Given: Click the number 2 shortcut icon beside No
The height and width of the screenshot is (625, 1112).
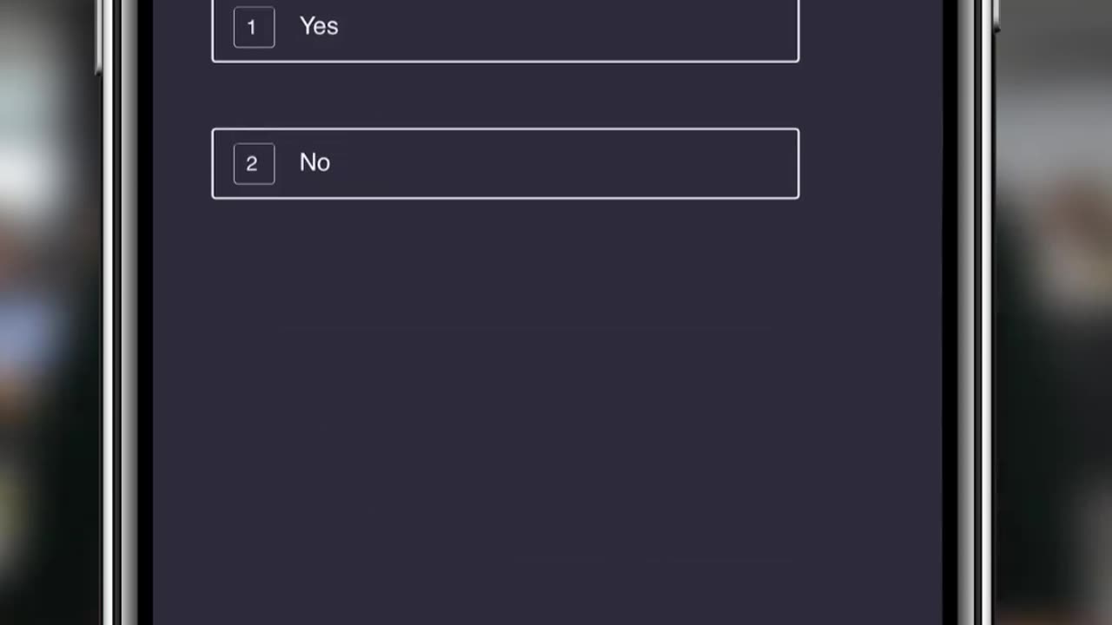Looking at the screenshot, I should tap(254, 163).
